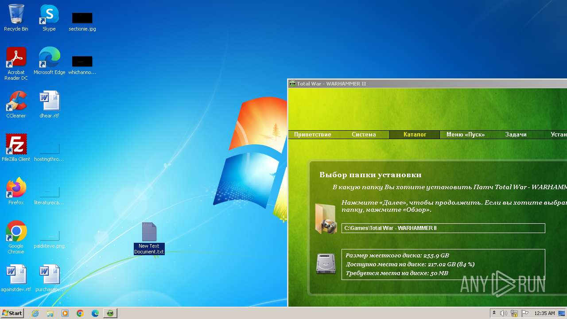Open Windows Explorer folder in taskbar

pos(50,313)
